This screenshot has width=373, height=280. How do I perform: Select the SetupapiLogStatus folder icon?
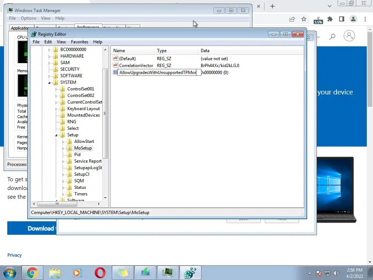click(x=70, y=168)
